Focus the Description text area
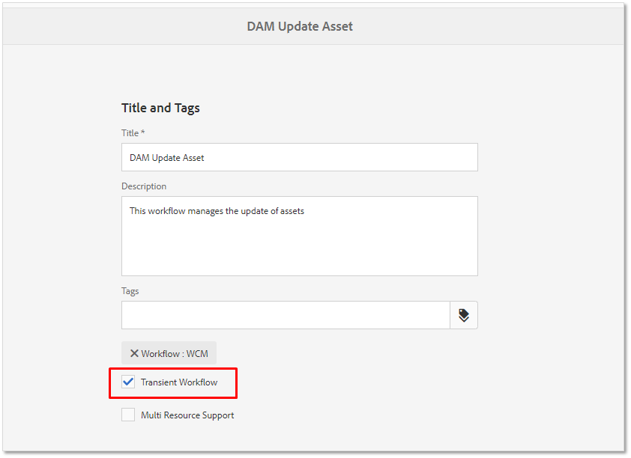The height and width of the screenshot is (458, 631). [300, 236]
